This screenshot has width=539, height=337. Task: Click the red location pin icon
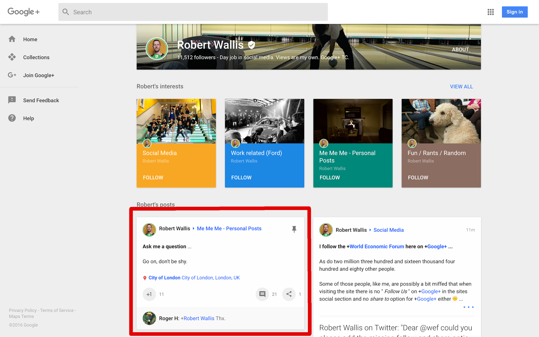click(x=145, y=278)
